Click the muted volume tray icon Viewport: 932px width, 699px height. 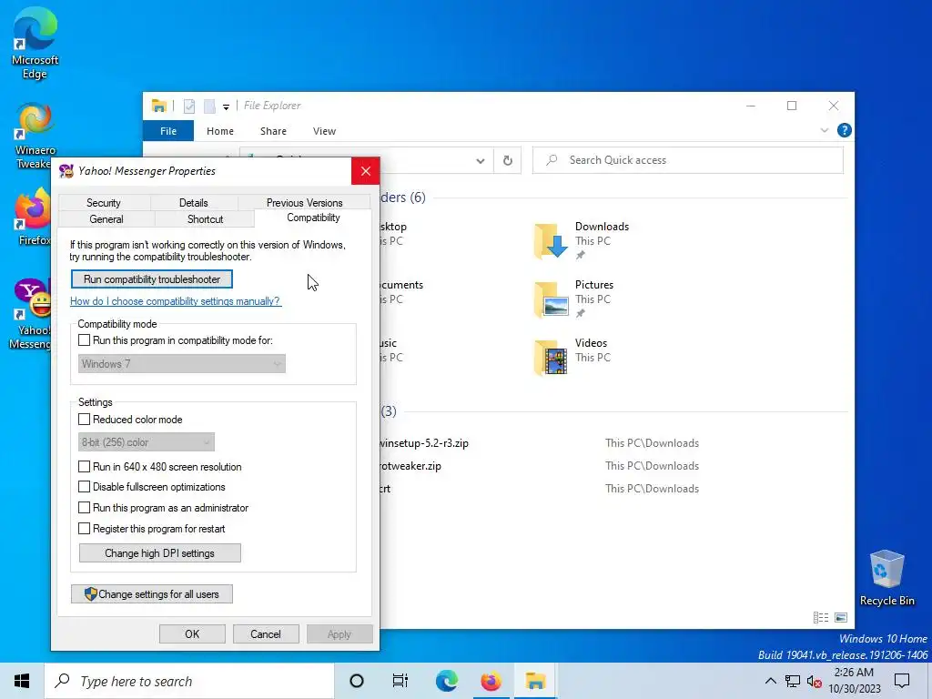(814, 682)
